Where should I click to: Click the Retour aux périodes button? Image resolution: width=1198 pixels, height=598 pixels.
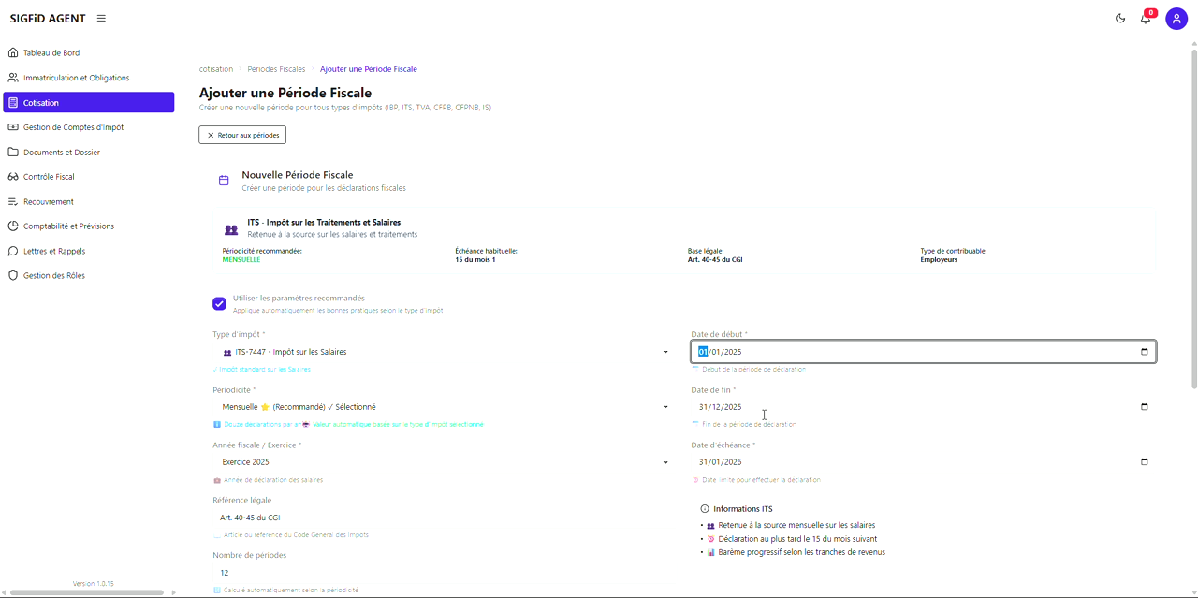point(242,135)
